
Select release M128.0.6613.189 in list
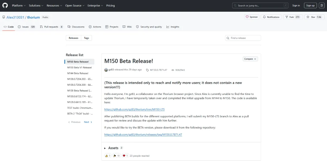click(x=80, y=102)
